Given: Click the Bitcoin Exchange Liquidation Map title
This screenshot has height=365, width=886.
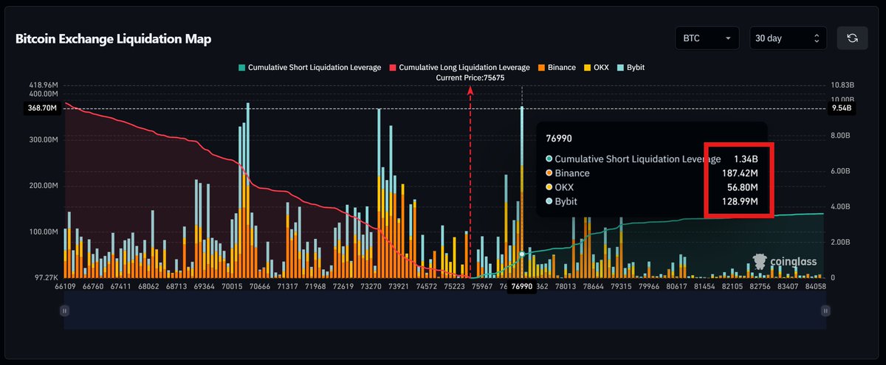Looking at the screenshot, I should tap(113, 39).
